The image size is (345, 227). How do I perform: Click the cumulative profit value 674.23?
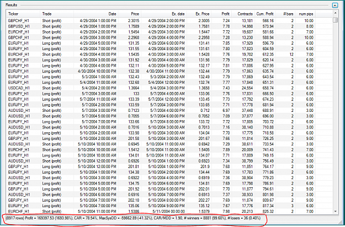pos(268,99)
